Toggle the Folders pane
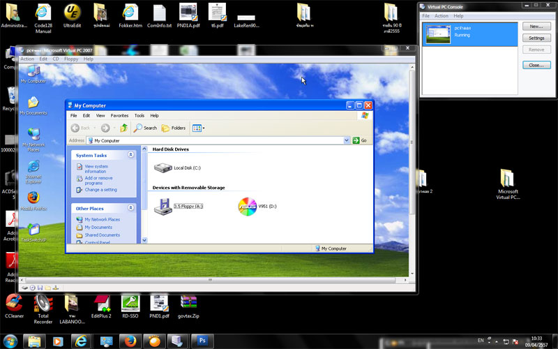Viewport: 558px width, 349px height. tap(174, 128)
